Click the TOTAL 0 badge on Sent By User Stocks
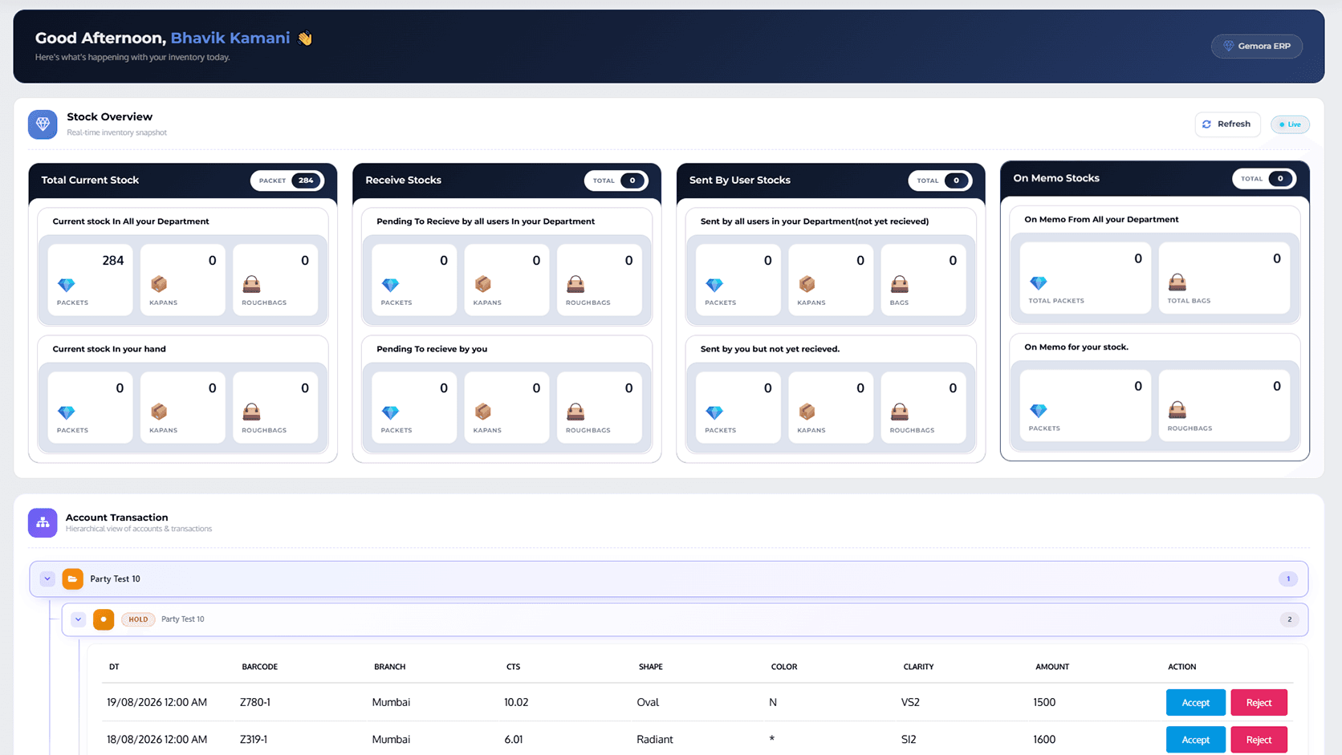1342x755 pixels. [940, 181]
